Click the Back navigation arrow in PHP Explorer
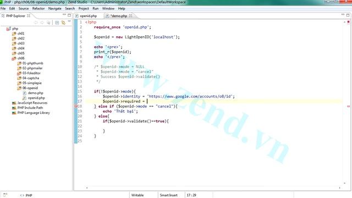 (x=36, y=23)
